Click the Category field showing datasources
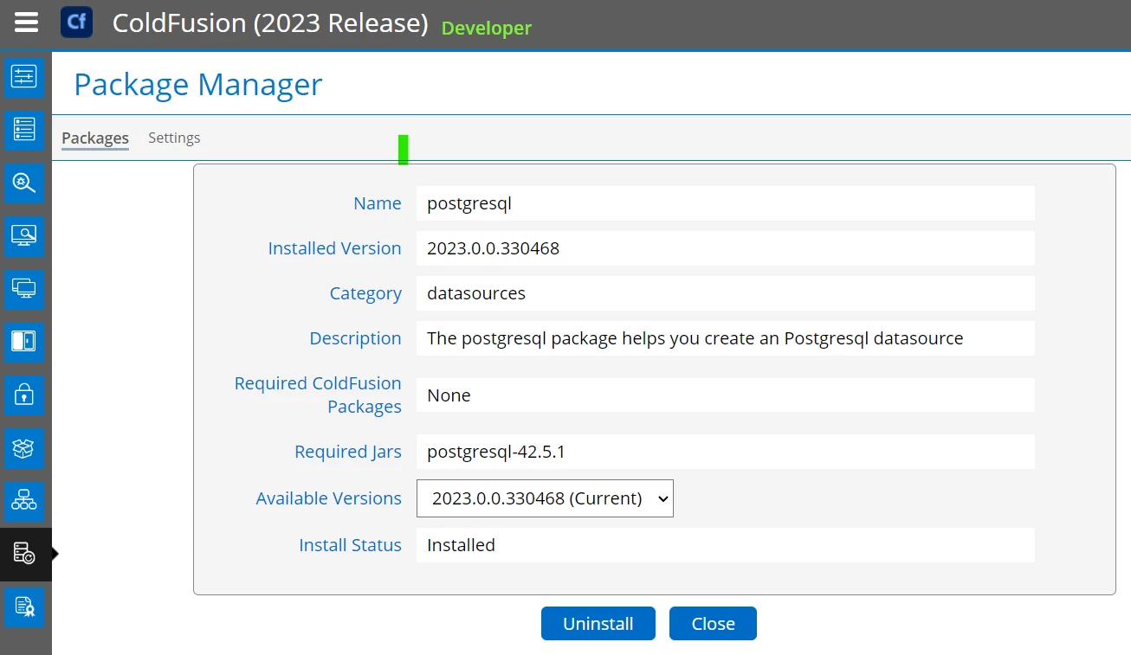 click(x=726, y=293)
